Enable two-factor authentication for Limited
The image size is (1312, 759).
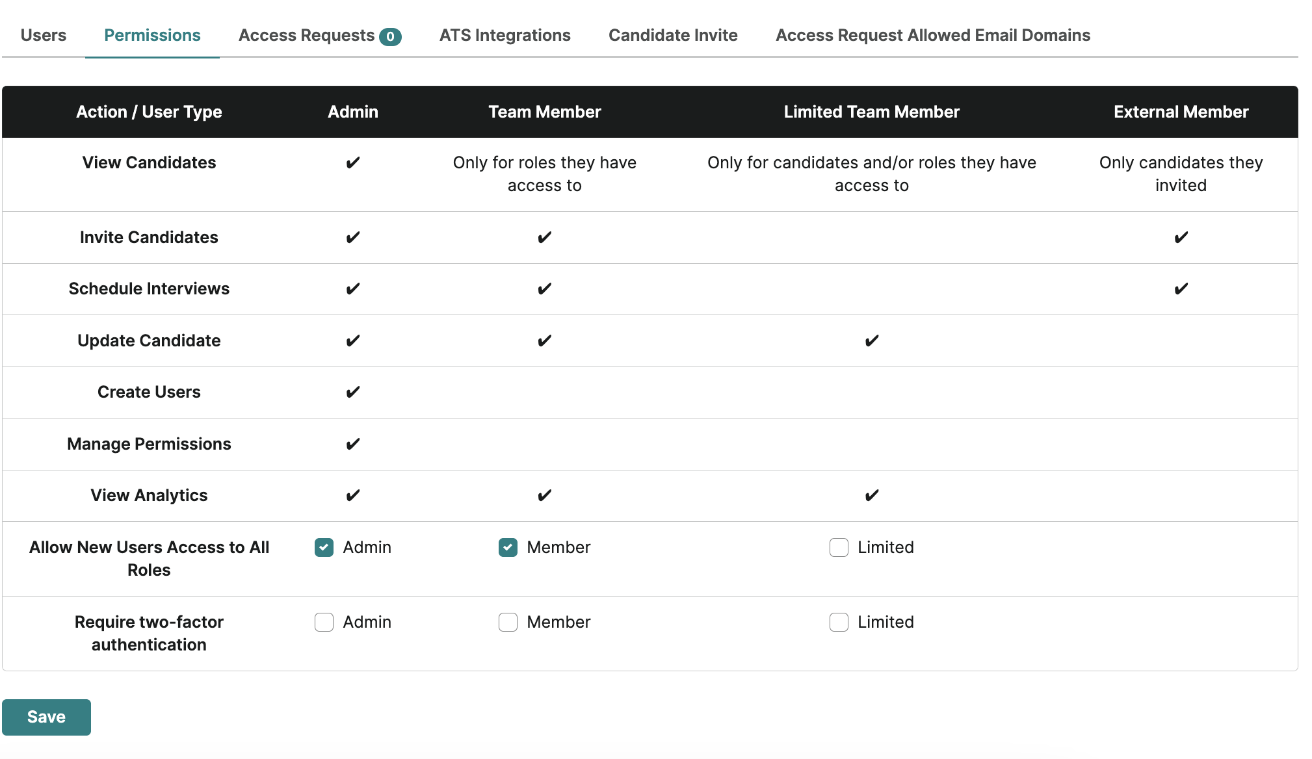coord(839,622)
